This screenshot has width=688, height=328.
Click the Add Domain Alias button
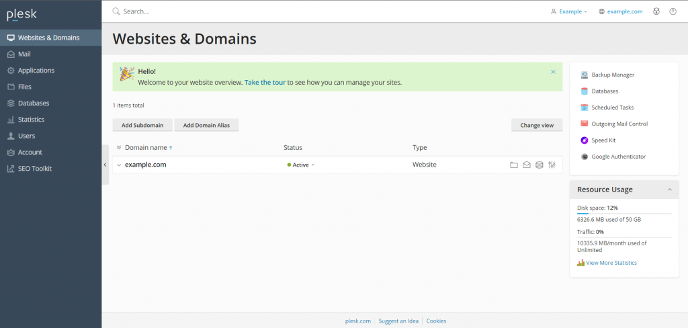click(206, 125)
